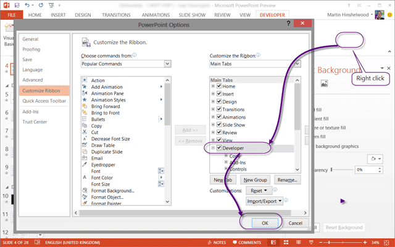Click the Rename button
This screenshot has width=395, height=247.
click(287, 180)
